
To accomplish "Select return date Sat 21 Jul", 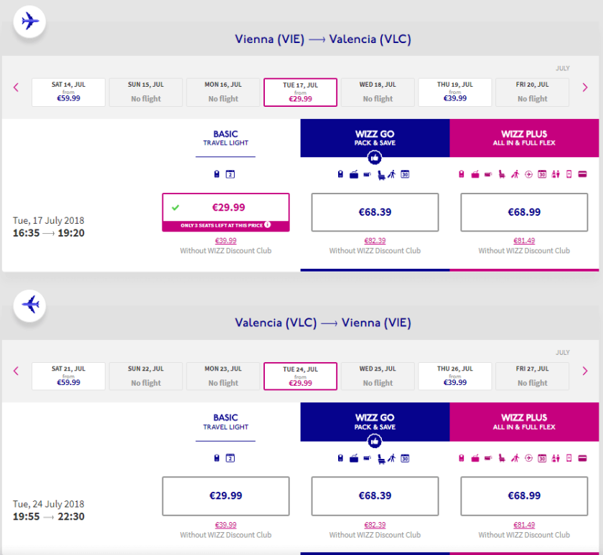I will coord(69,376).
